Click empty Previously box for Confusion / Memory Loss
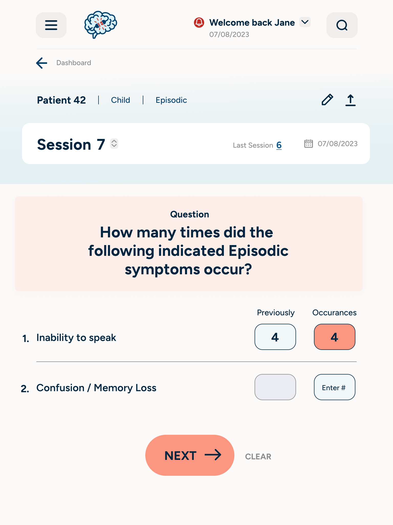This screenshot has height=525, width=393. coord(275,387)
